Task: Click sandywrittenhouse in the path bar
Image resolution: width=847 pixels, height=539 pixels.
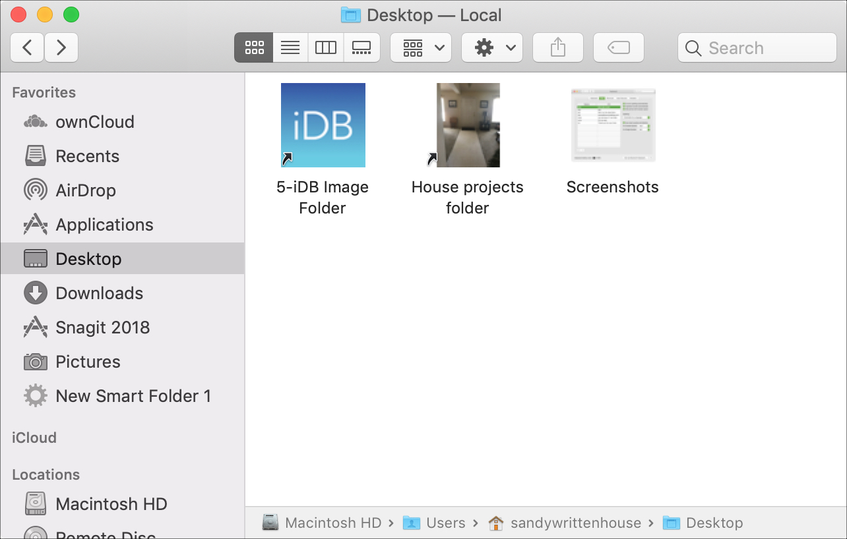Action: (x=574, y=523)
